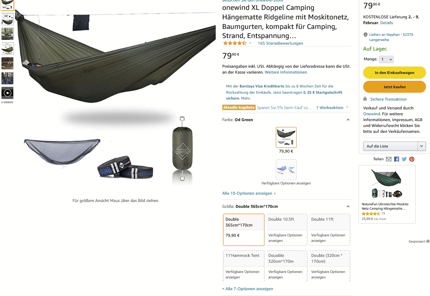The height and width of the screenshot is (296, 430).
Task: Play the product video thumbnail
Action: tap(7, 93)
